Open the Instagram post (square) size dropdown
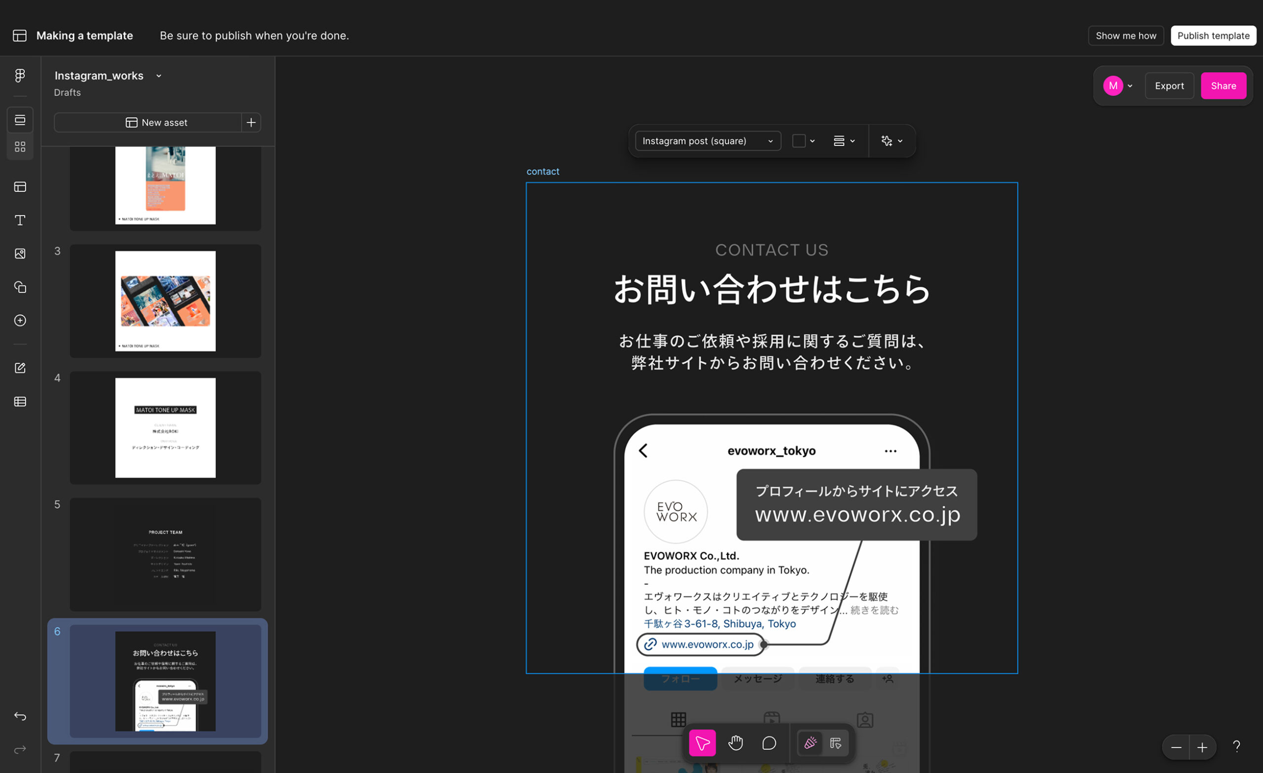Screen dimensions: 1263x773 click(708, 141)
